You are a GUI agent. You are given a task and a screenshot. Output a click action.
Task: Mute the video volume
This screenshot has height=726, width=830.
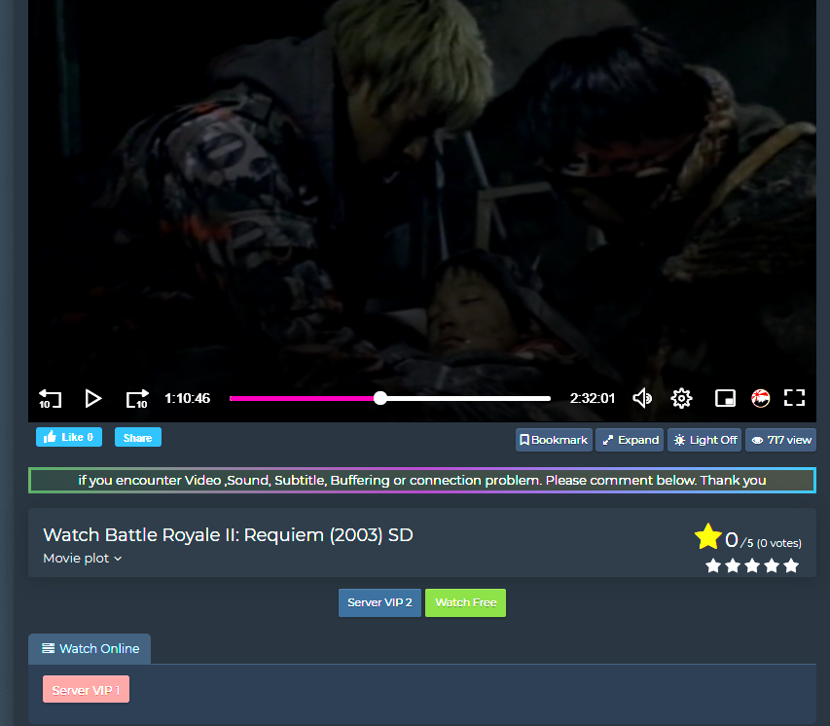tap(642, 398)
